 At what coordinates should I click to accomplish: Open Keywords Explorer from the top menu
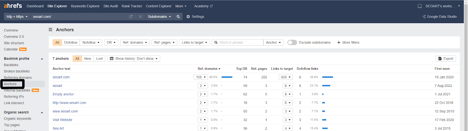85,6
